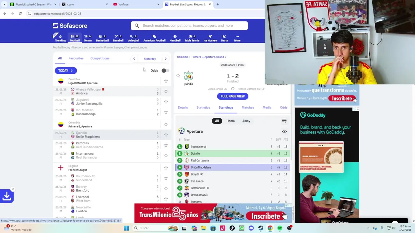Open the More sports menu

coord(237,38)
